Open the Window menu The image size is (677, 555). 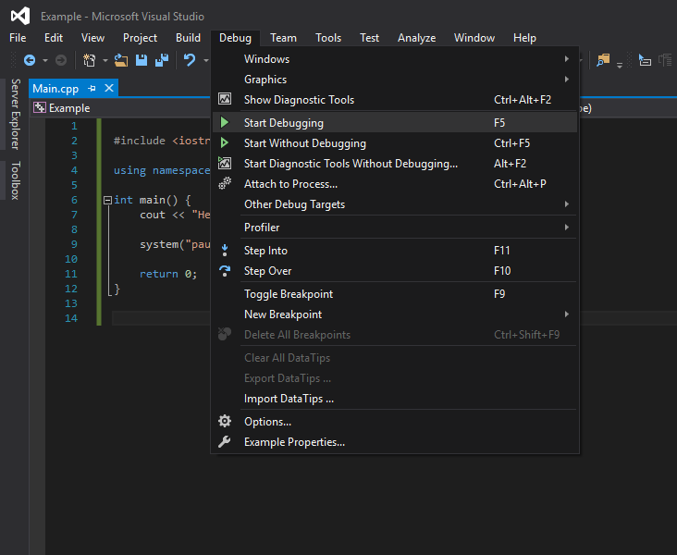(x=474, y=38)
